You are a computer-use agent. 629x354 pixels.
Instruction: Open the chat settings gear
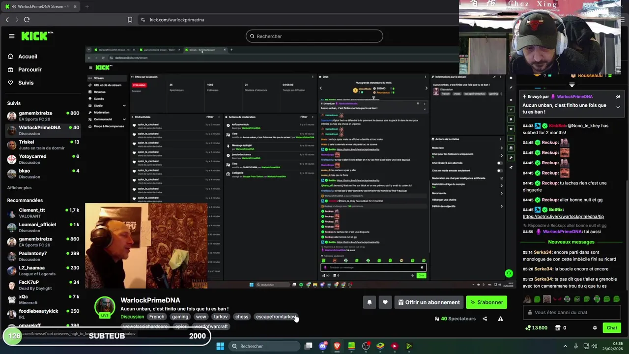[595, 328]
